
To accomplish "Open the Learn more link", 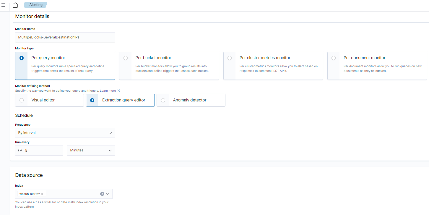I will click(108, 91).
